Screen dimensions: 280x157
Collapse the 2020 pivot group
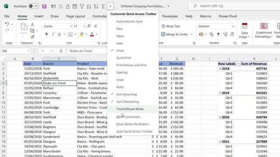coord(220,117)
